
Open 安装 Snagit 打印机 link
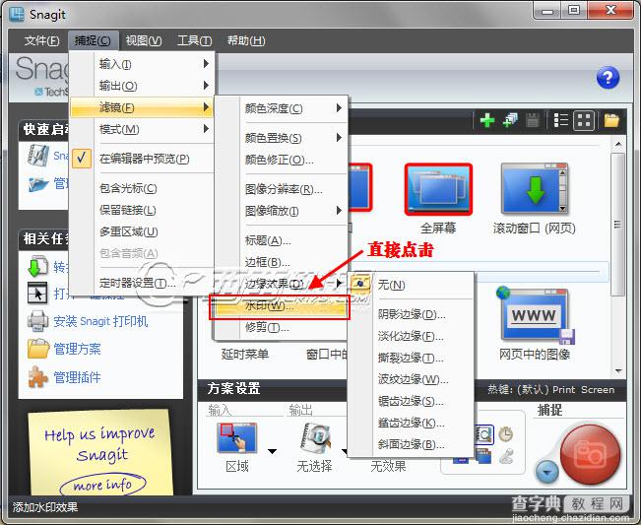pos(100,321)
